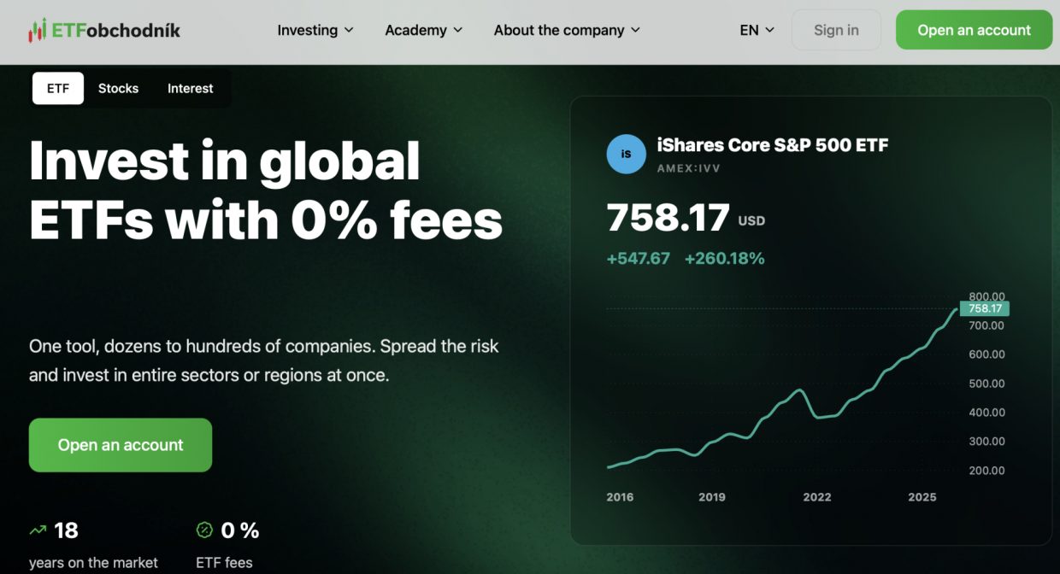Image resolution: width=1060 pixels, height=574 pixels.
Task: Click the 2016 marker on chart axis
Action: (620, 497)
